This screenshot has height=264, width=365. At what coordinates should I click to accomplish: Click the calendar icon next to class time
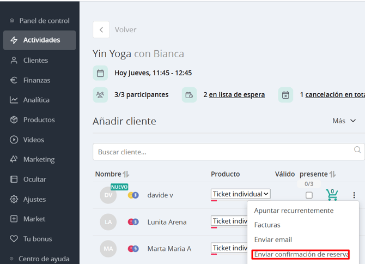coord(100,73)
